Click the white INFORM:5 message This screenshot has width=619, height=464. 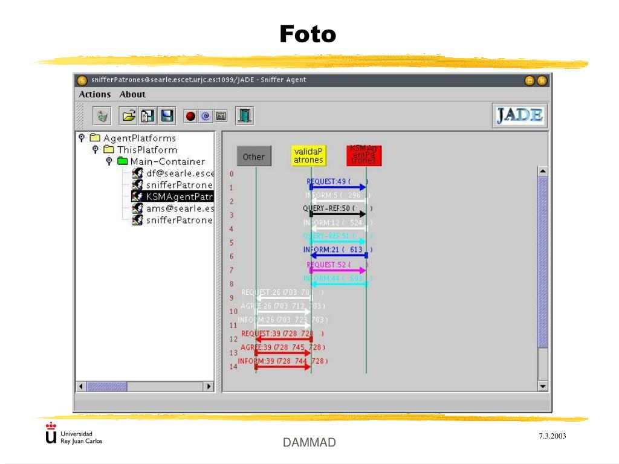tap(339, 201)
